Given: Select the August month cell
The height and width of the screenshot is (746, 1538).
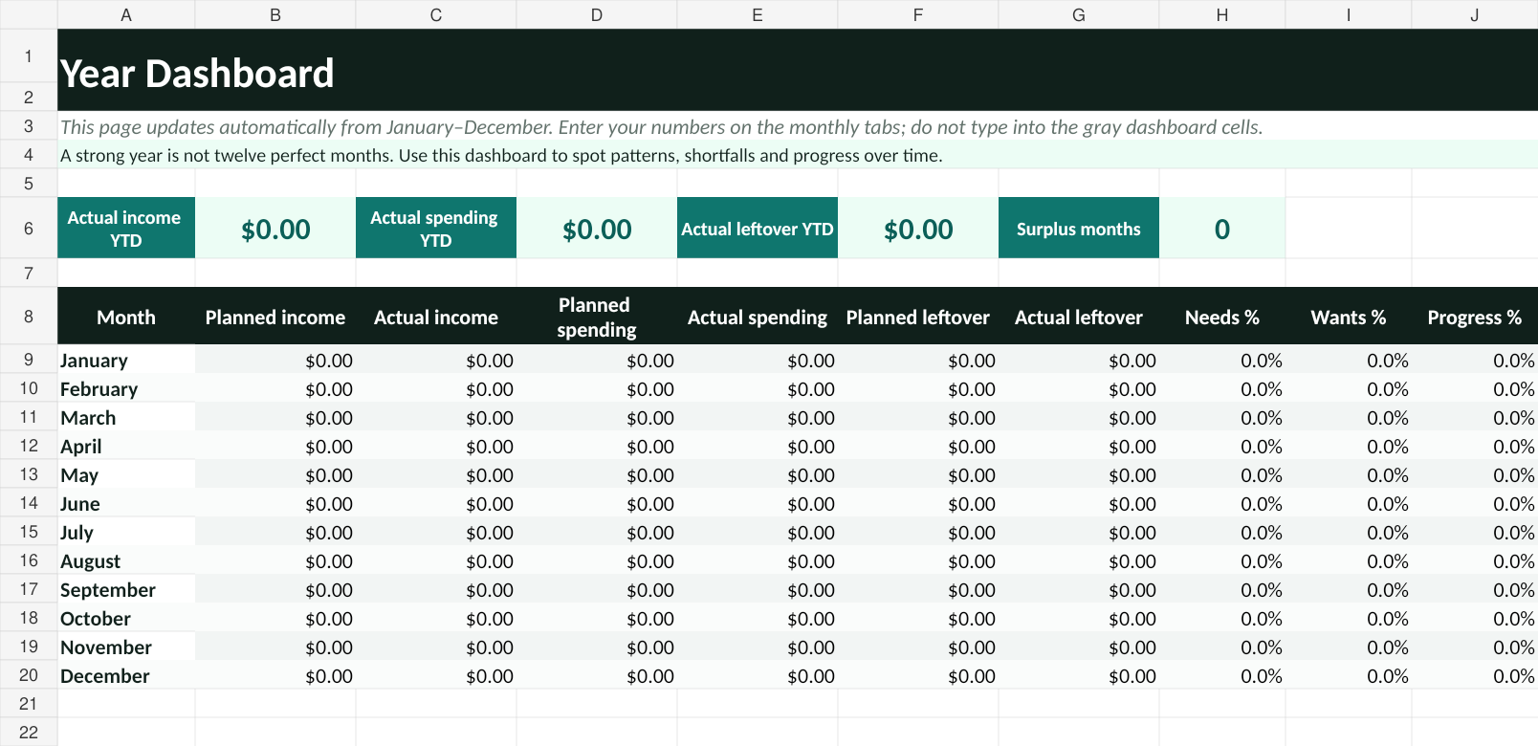Looking at the screenshot, I should [x=126, y=560].
